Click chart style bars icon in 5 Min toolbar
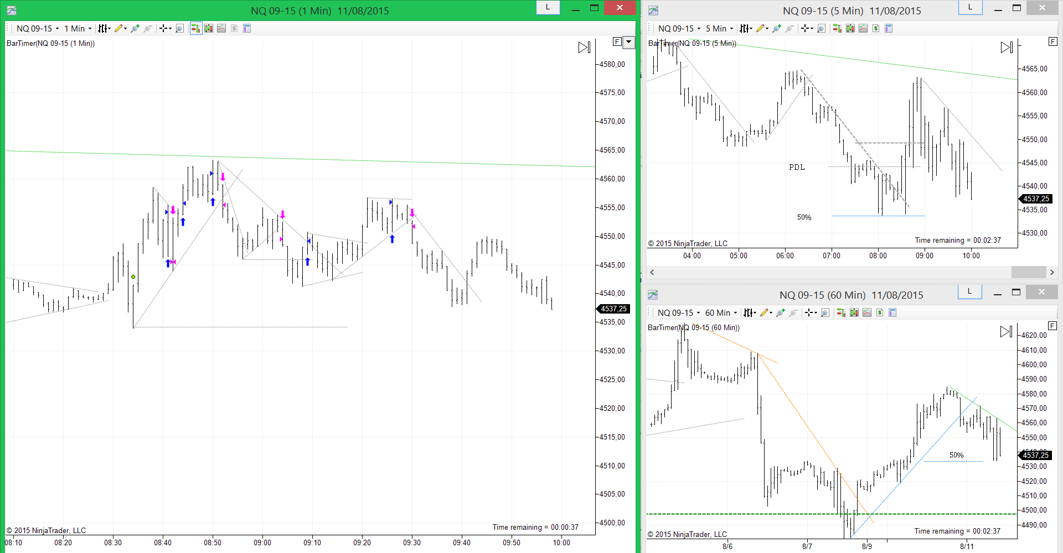The width and height of the screenshot is (1063, 553). click(x=744, y=28)
